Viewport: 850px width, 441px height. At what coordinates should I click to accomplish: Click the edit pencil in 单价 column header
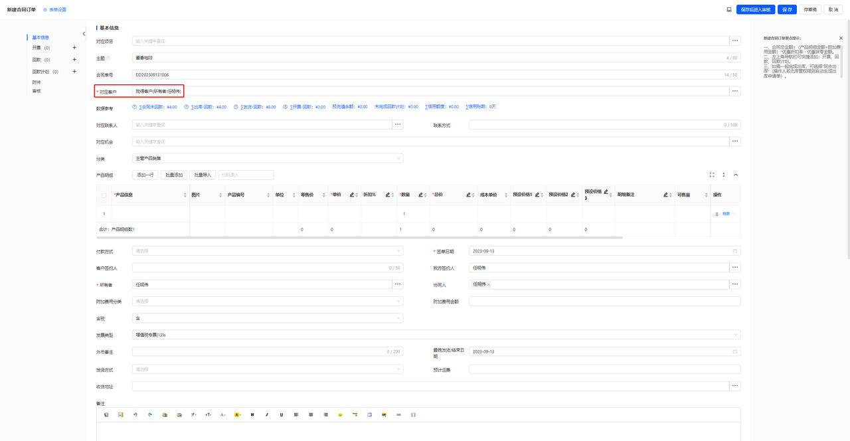click(x=352, y=195)
